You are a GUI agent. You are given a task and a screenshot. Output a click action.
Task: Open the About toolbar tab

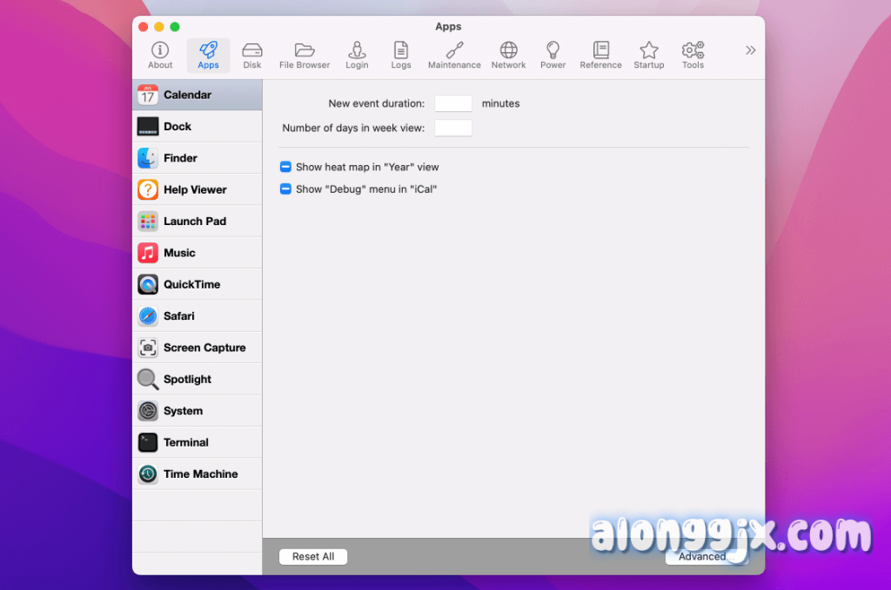[x=160, y=56]
